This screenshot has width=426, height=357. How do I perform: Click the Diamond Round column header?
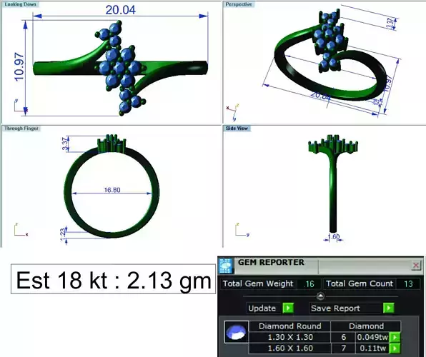[x=290, y=326]
